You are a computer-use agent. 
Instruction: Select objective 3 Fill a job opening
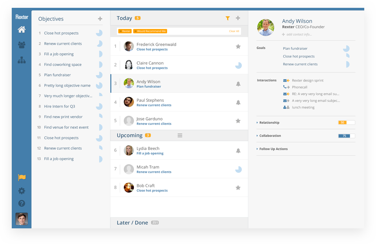(x=59, y=54)
